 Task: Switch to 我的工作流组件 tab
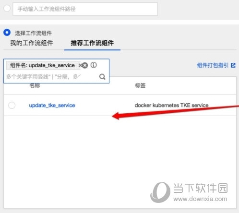[32, 43]
